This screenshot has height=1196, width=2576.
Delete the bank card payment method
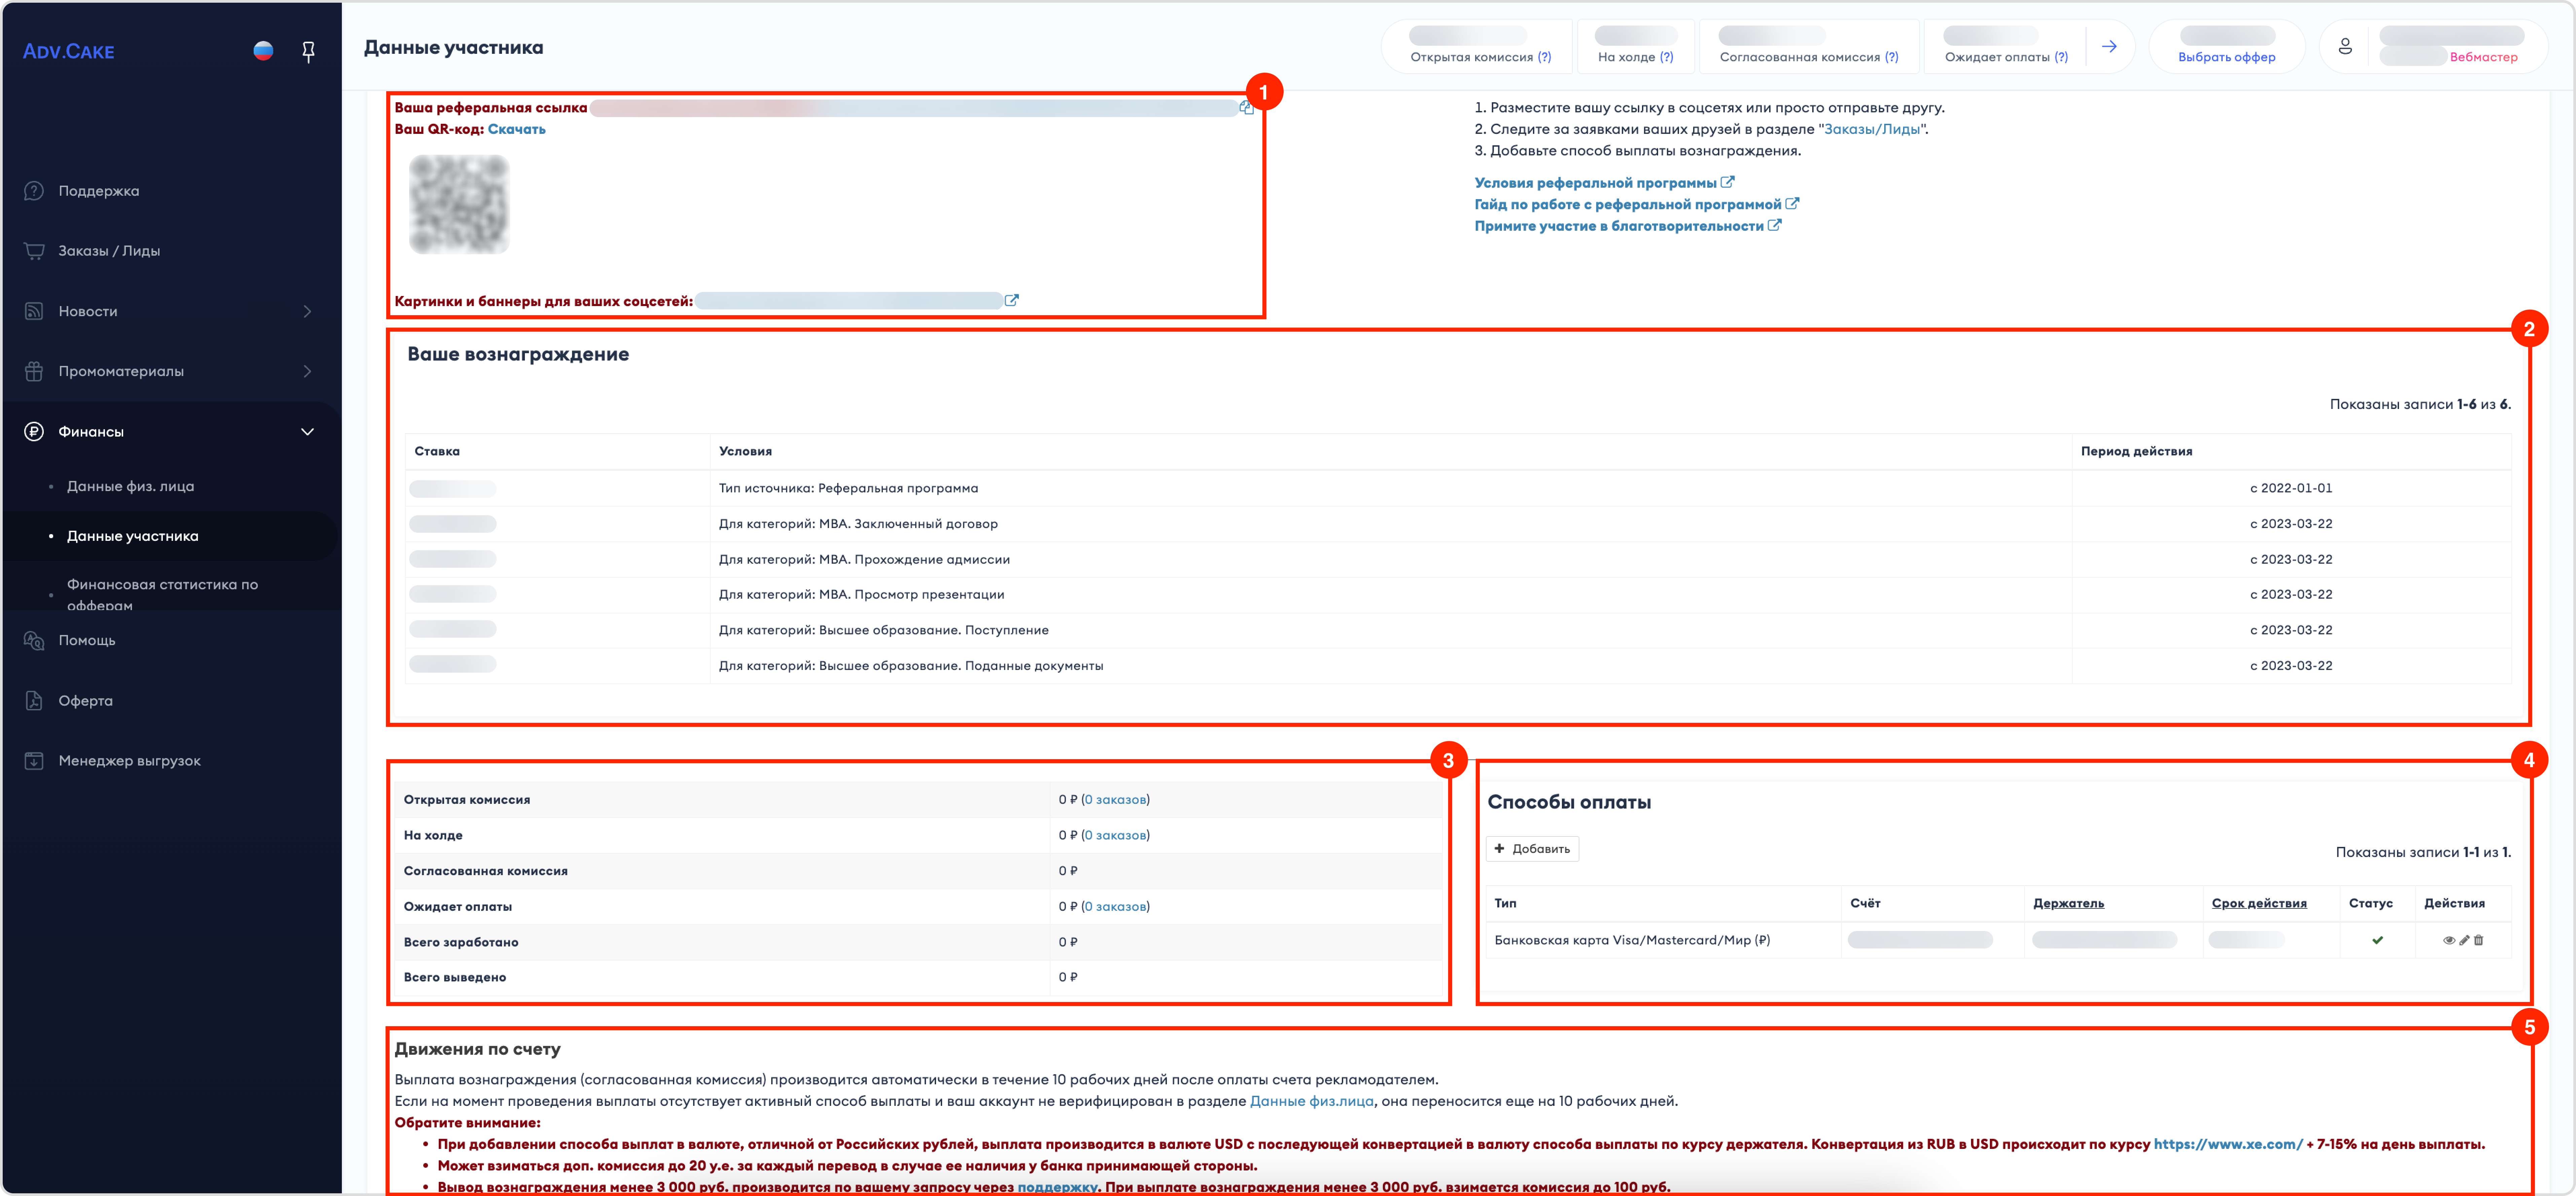[x=2479, y=940]
